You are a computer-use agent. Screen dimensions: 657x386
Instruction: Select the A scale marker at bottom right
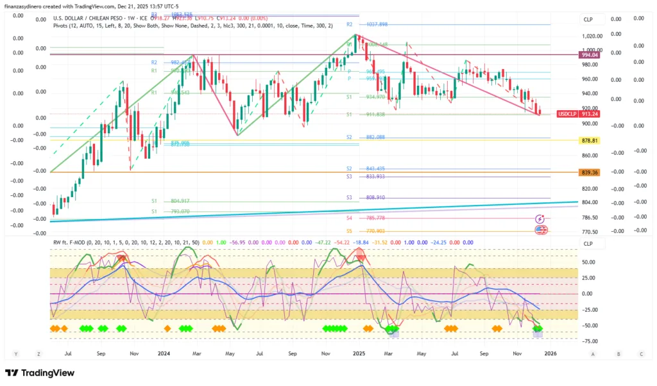coord(593,353)
